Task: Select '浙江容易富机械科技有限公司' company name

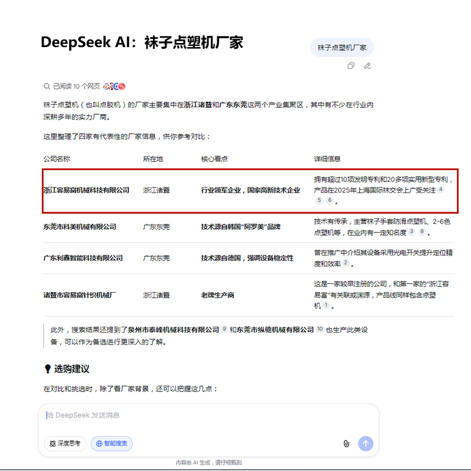Action: coord(87,190)
